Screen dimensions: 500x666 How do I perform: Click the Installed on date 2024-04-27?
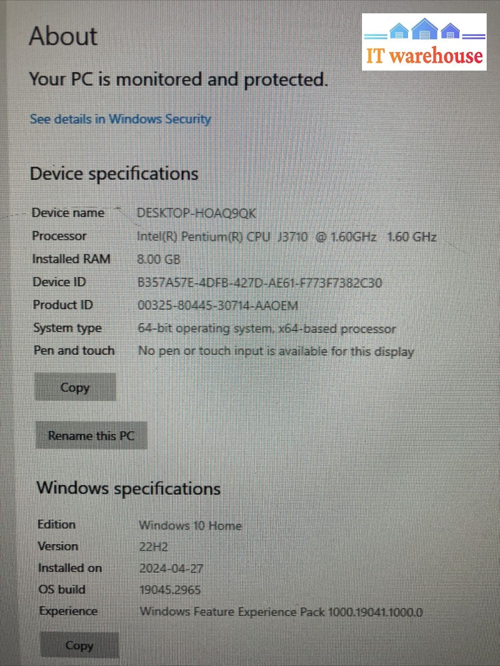(171, 569)
